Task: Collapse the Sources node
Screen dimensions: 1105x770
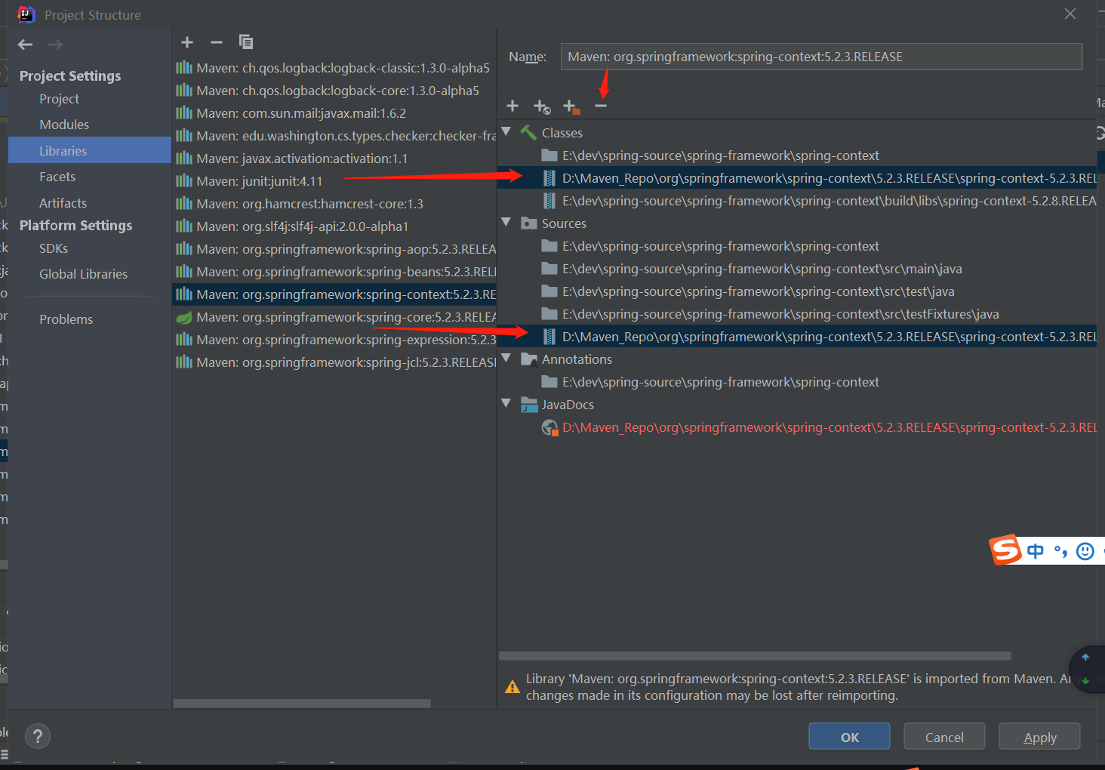Action: point(506,223)
